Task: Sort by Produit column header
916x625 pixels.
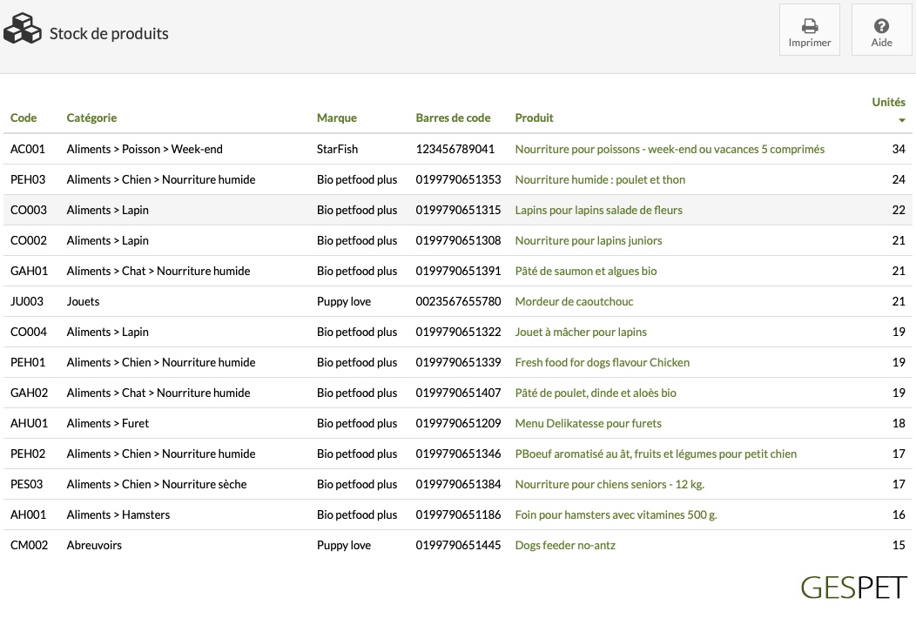Action: tap(534, 118)
